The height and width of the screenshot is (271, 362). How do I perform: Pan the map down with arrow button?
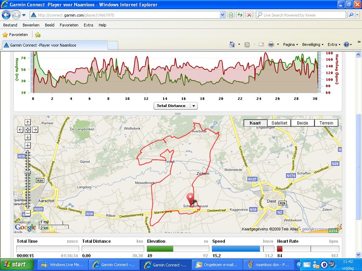point(28,137)
